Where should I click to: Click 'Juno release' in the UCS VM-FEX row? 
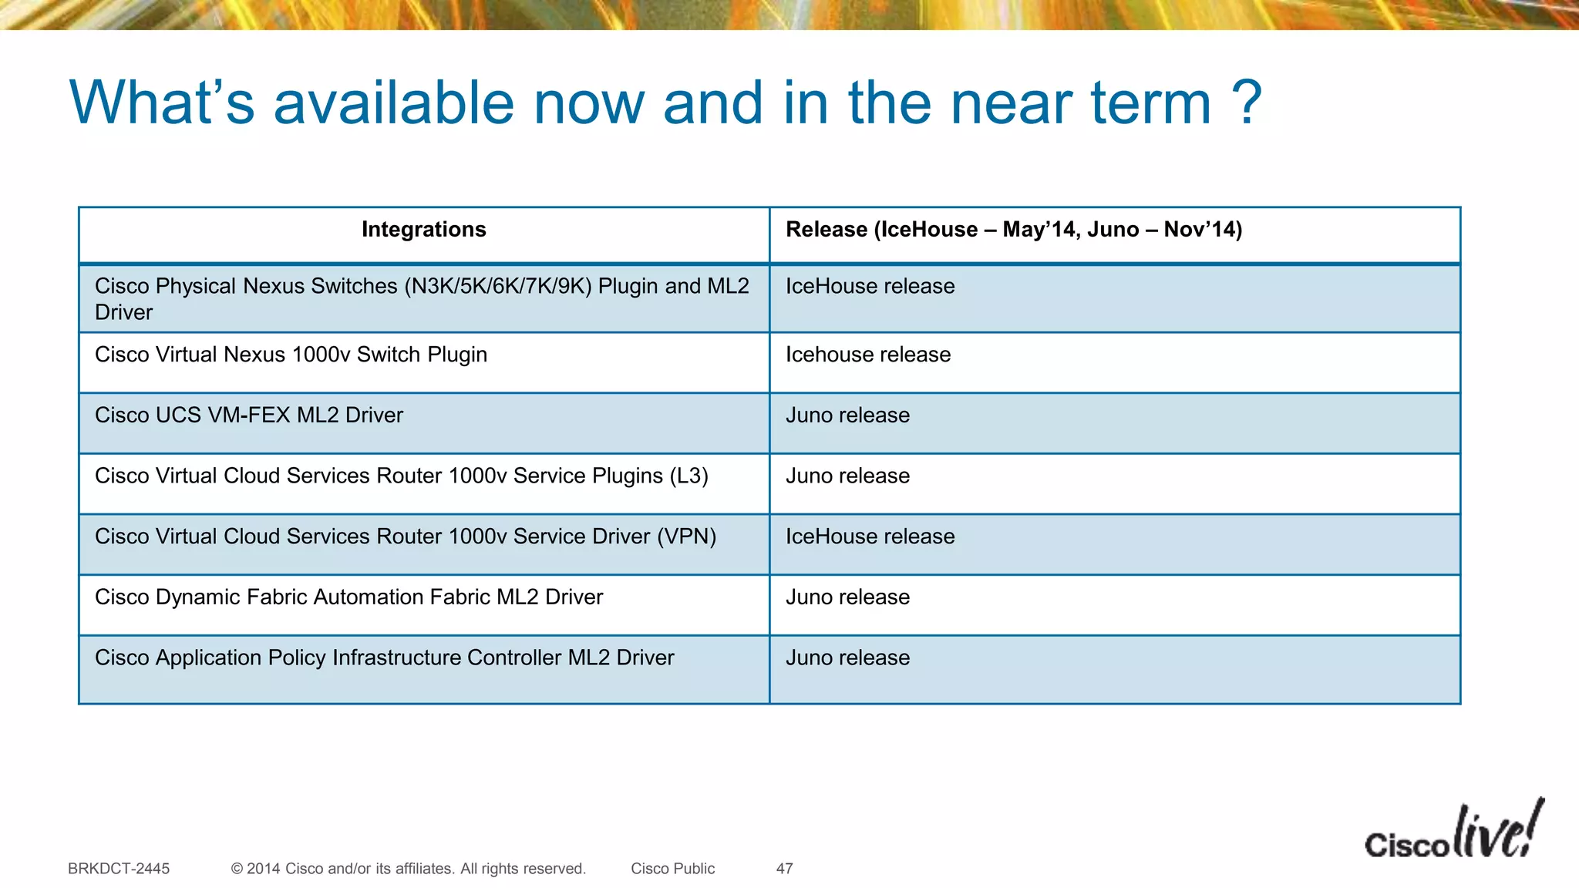(847, 415)
